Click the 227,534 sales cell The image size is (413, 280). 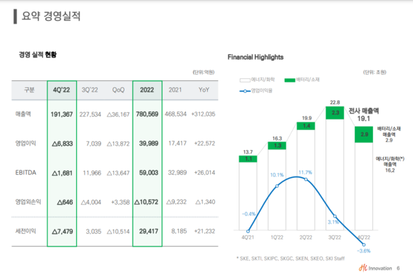click(x=90, y=114)
